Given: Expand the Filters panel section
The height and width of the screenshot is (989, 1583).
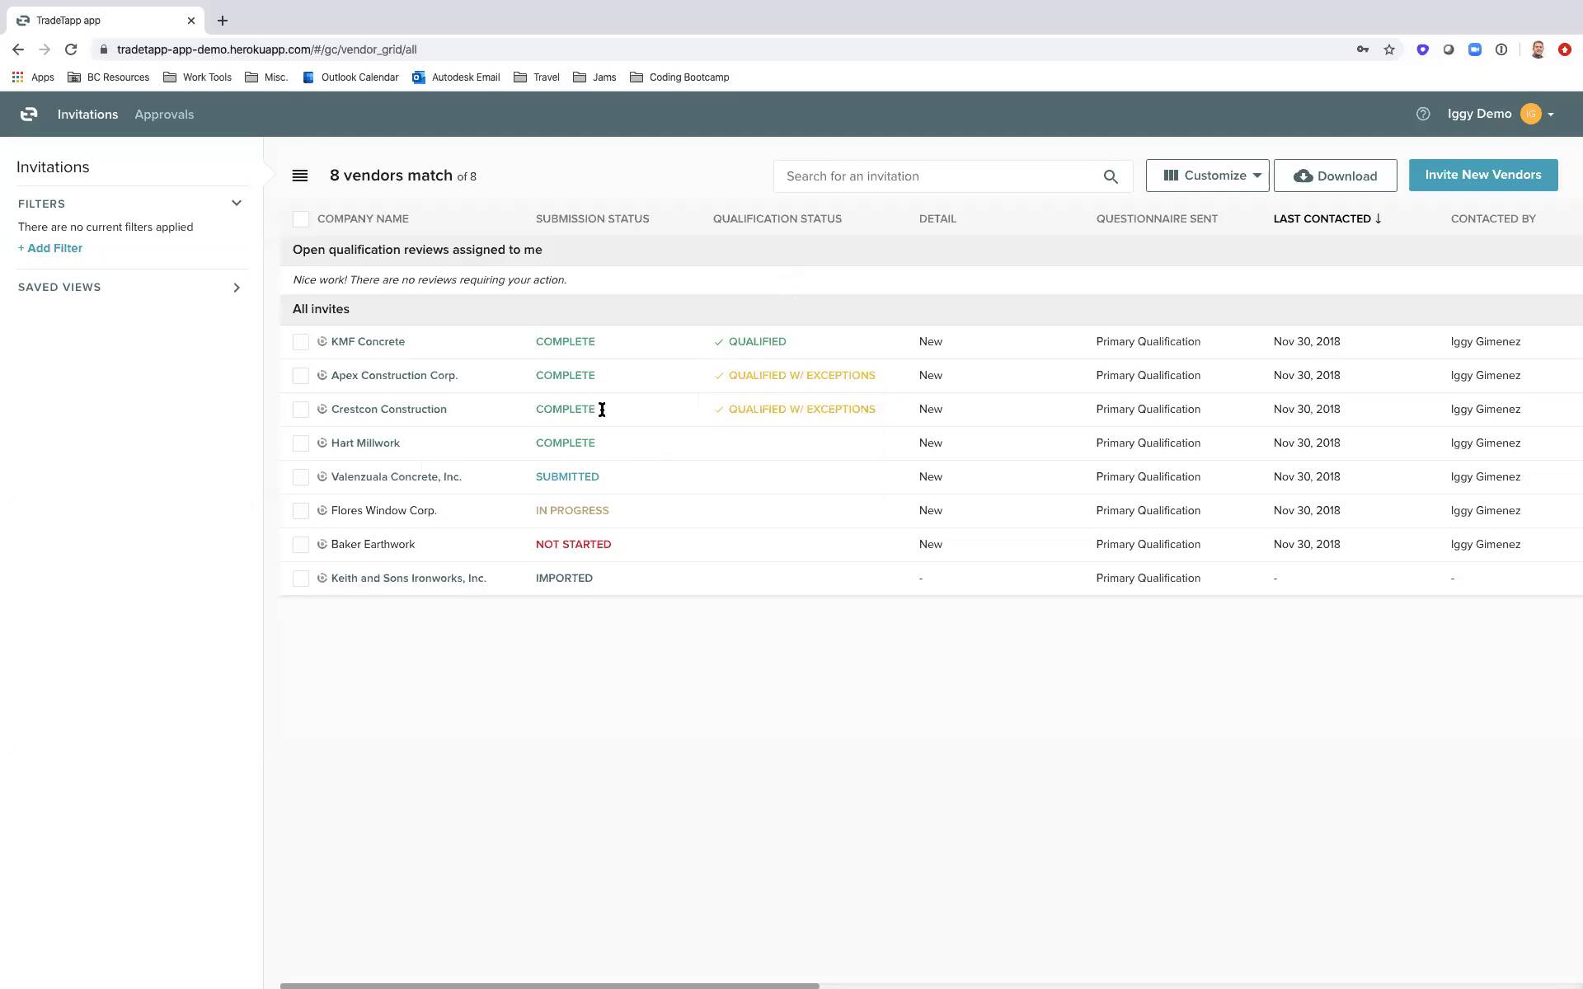Looking at the screenshot, I should [x=236, y=203].
